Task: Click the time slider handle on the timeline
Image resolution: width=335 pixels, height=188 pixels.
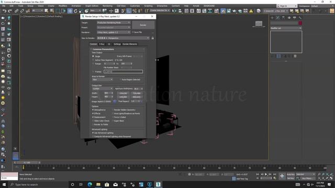Action: tap(27, 162)
